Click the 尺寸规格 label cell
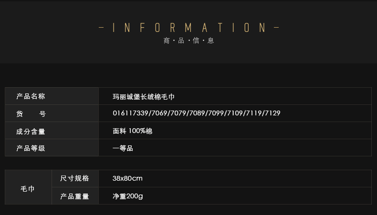The height and width of the screenshot is (215, 377). [x=75, y=178]
